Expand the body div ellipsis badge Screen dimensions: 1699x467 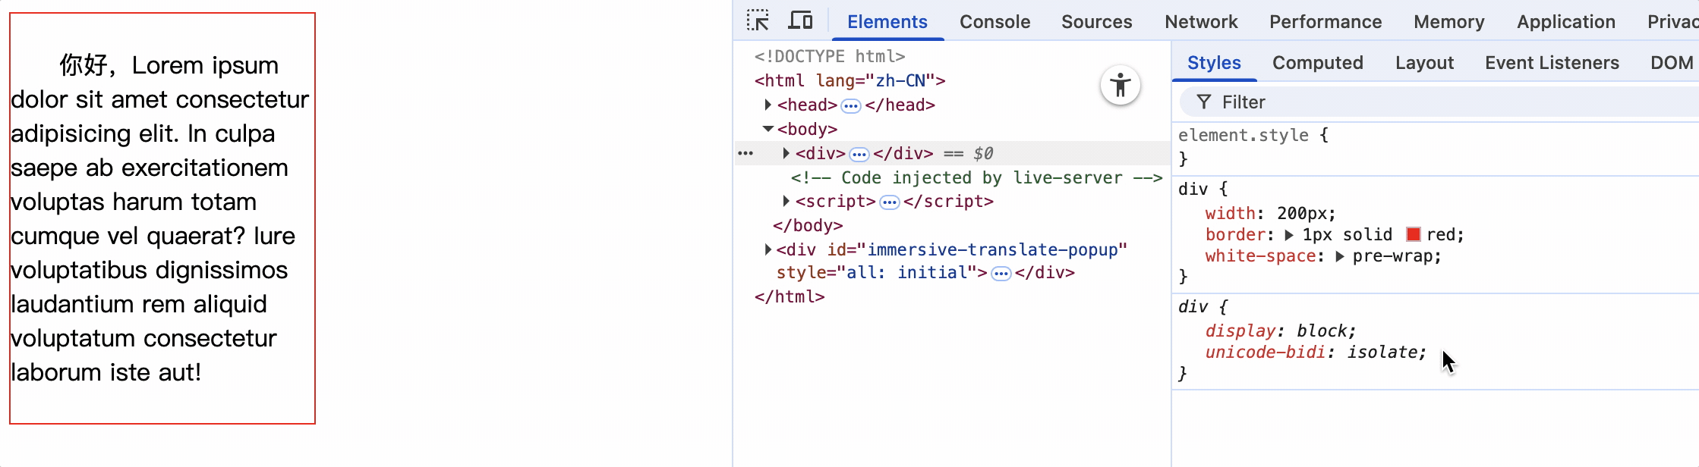(859, 154)
